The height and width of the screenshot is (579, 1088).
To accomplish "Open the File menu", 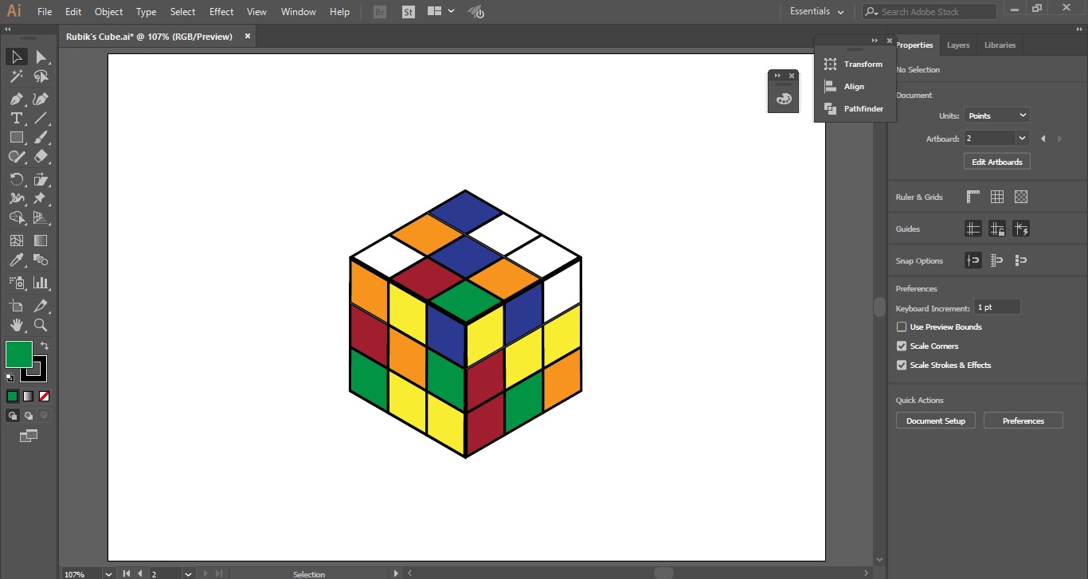I will (45, 12).
